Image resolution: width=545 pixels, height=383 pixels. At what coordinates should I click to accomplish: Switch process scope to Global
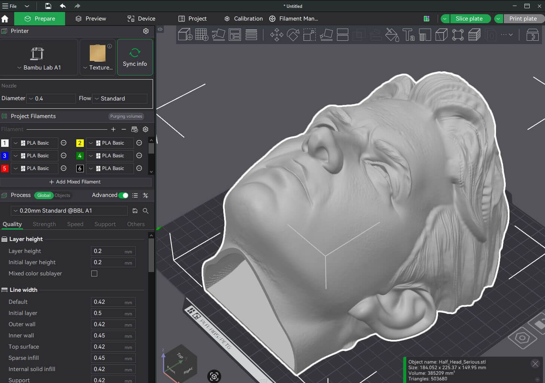[44, 195]
